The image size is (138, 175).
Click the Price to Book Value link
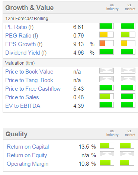[x=29, y=72]
